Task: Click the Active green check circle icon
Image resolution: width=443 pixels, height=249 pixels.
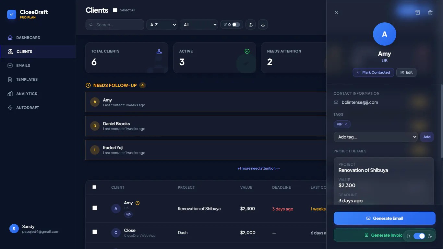Action: click(x=247, y=51)
